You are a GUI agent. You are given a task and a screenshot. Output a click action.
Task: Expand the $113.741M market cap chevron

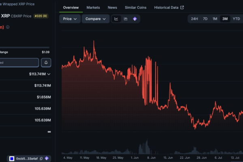[x=49, y=74]
